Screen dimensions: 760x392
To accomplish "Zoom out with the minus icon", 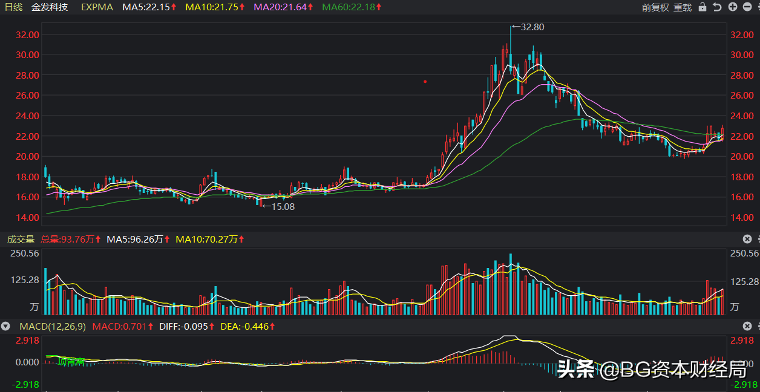I will coord(748,7).
